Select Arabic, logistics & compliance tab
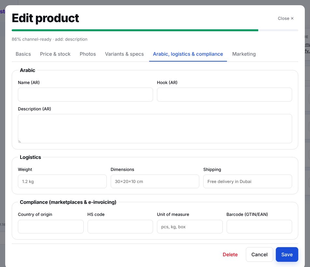Screen dimensions: 310x267 [x=188, y=54]
